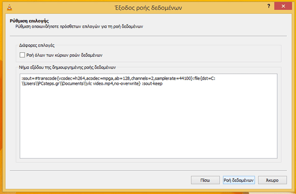Click the 'Διάφορες επιλογές' group label
Screen dimensions: 296x194
tap(37, 45)
